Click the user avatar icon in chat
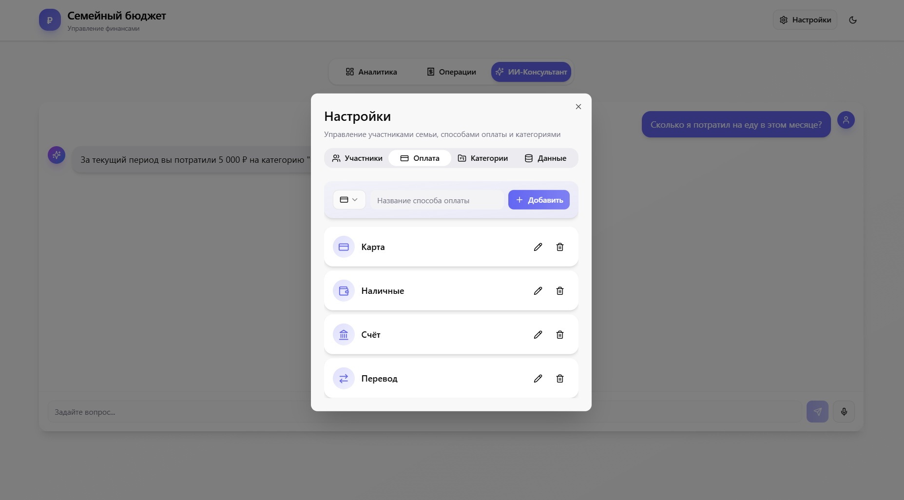Screen dimensions: 904x500 click(846, 120)
